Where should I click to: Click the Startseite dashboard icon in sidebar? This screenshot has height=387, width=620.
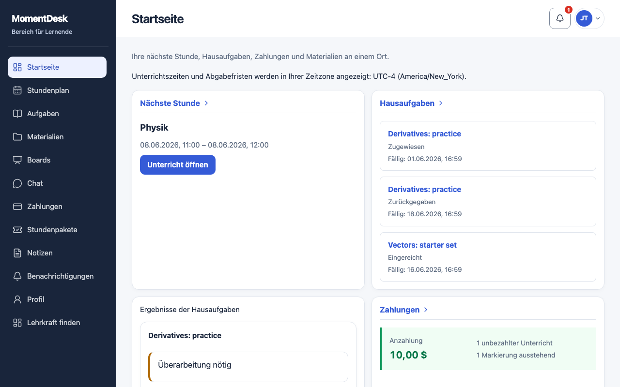pyautogui.click(x=17, y=67)
